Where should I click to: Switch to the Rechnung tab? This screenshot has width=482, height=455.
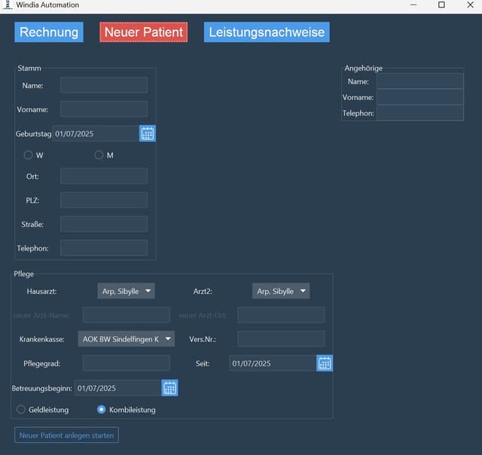click(49, 32)
